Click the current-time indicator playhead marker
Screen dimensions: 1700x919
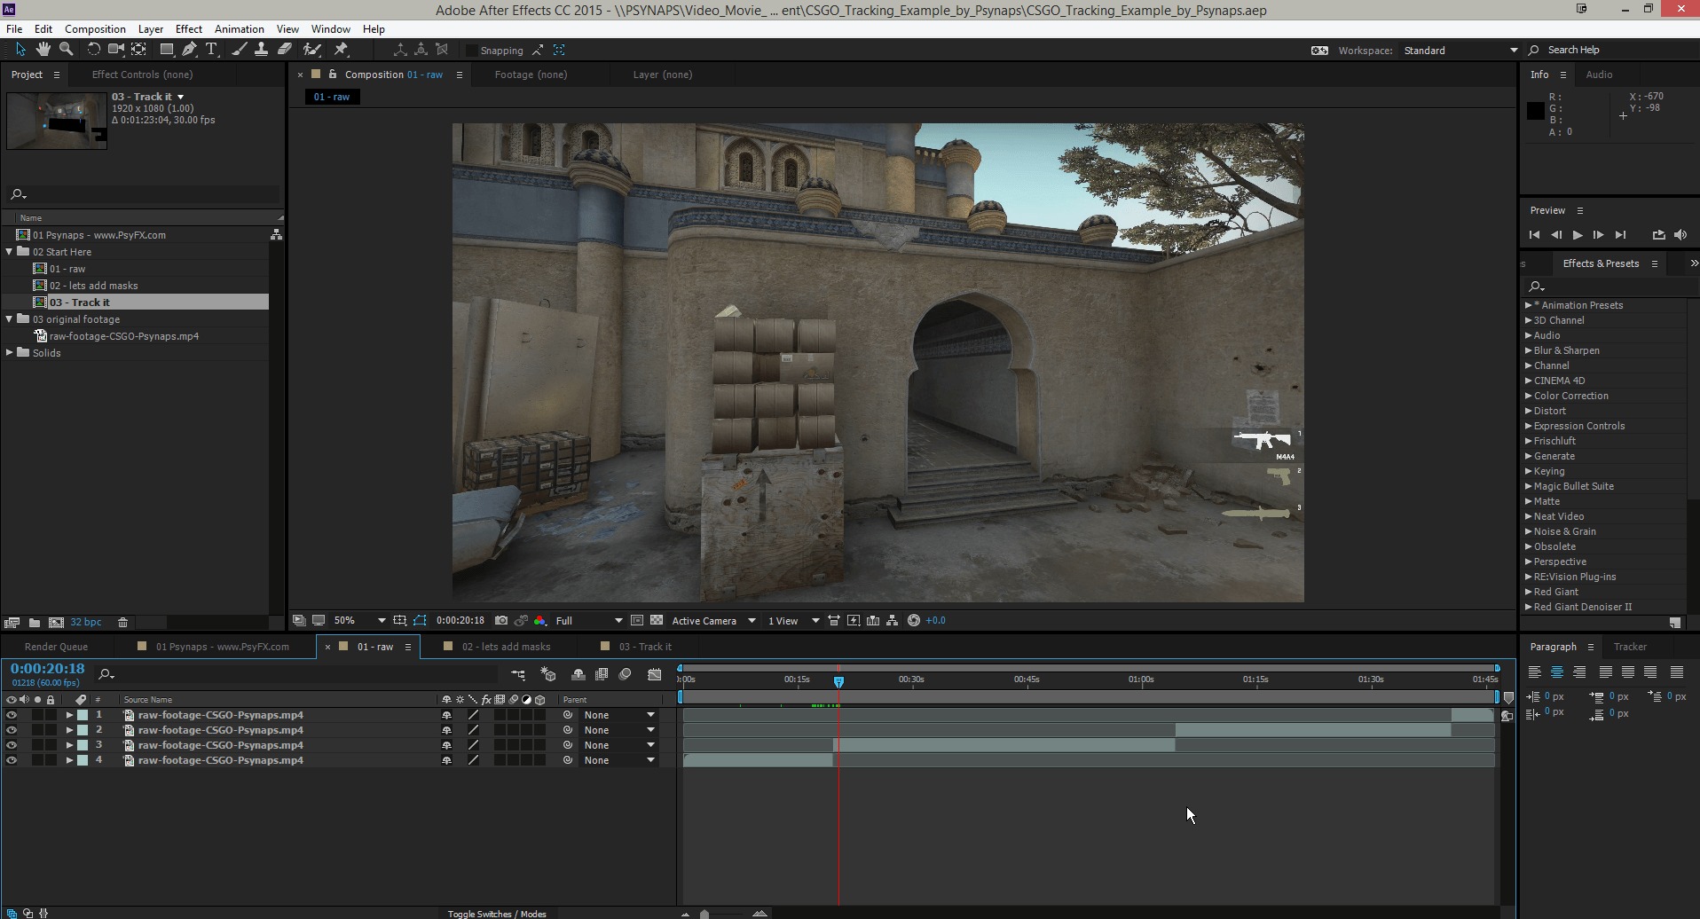pos(838,681)
